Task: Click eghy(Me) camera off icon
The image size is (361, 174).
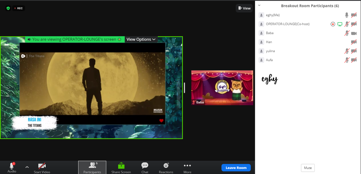Action: (354, 15)
